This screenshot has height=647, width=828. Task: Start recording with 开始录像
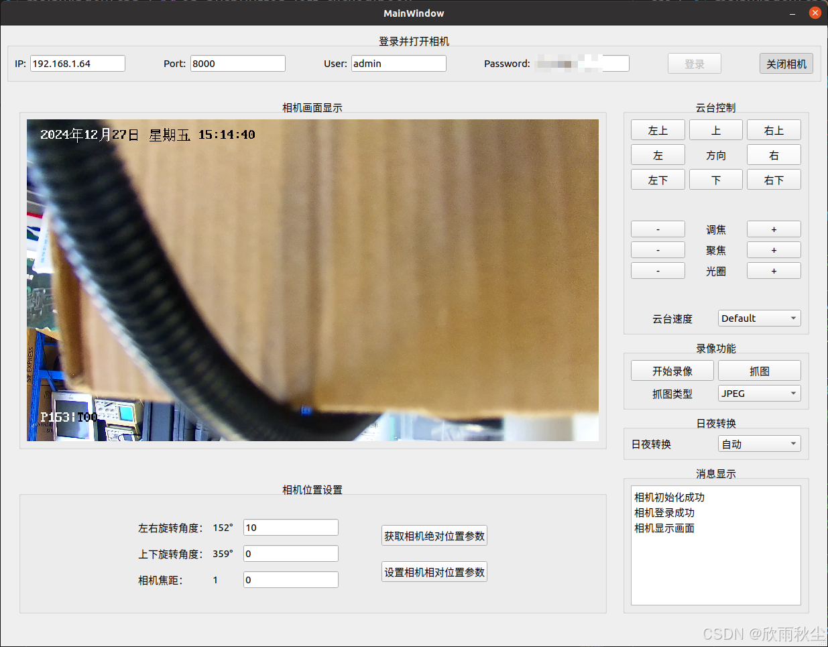672,370
